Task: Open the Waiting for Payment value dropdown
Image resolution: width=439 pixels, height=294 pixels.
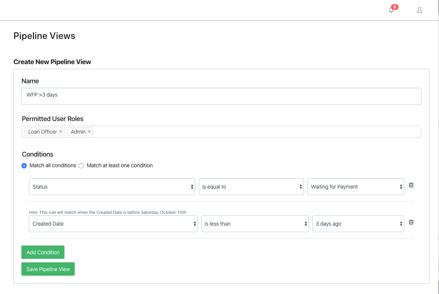Action: coord(355,187)
